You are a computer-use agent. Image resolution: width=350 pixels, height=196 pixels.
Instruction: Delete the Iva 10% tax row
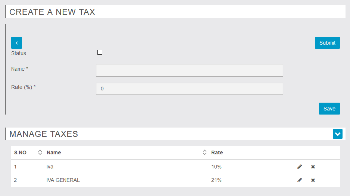313,167
